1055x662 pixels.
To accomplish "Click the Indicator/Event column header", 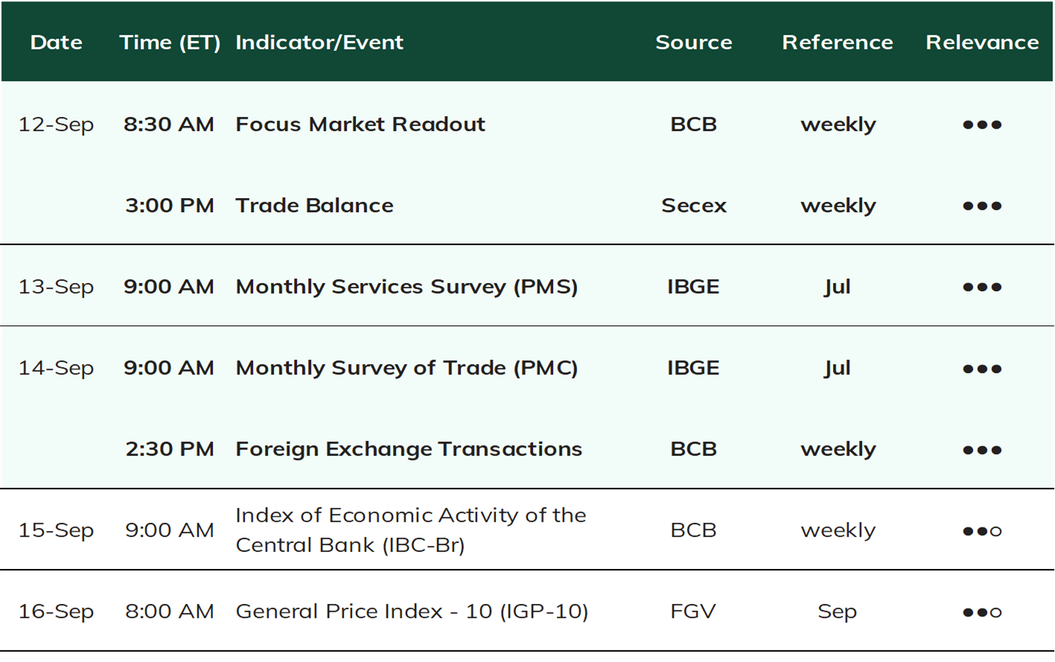I will pos(319,42).
